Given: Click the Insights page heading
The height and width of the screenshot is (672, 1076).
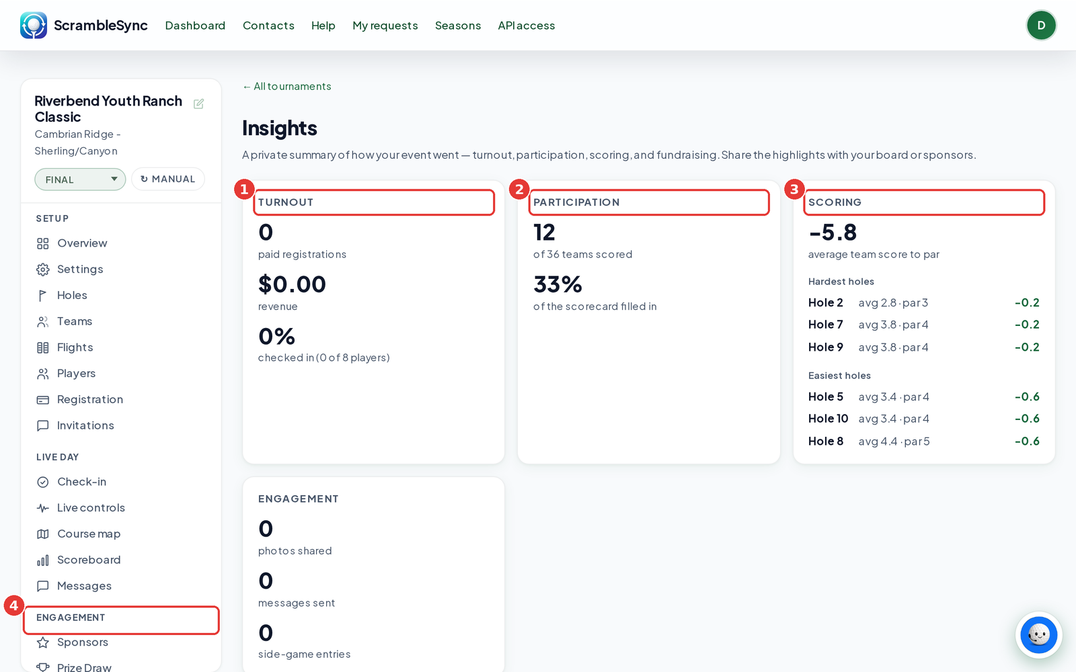Looking at the screenshot, I should tap(280, 128).
